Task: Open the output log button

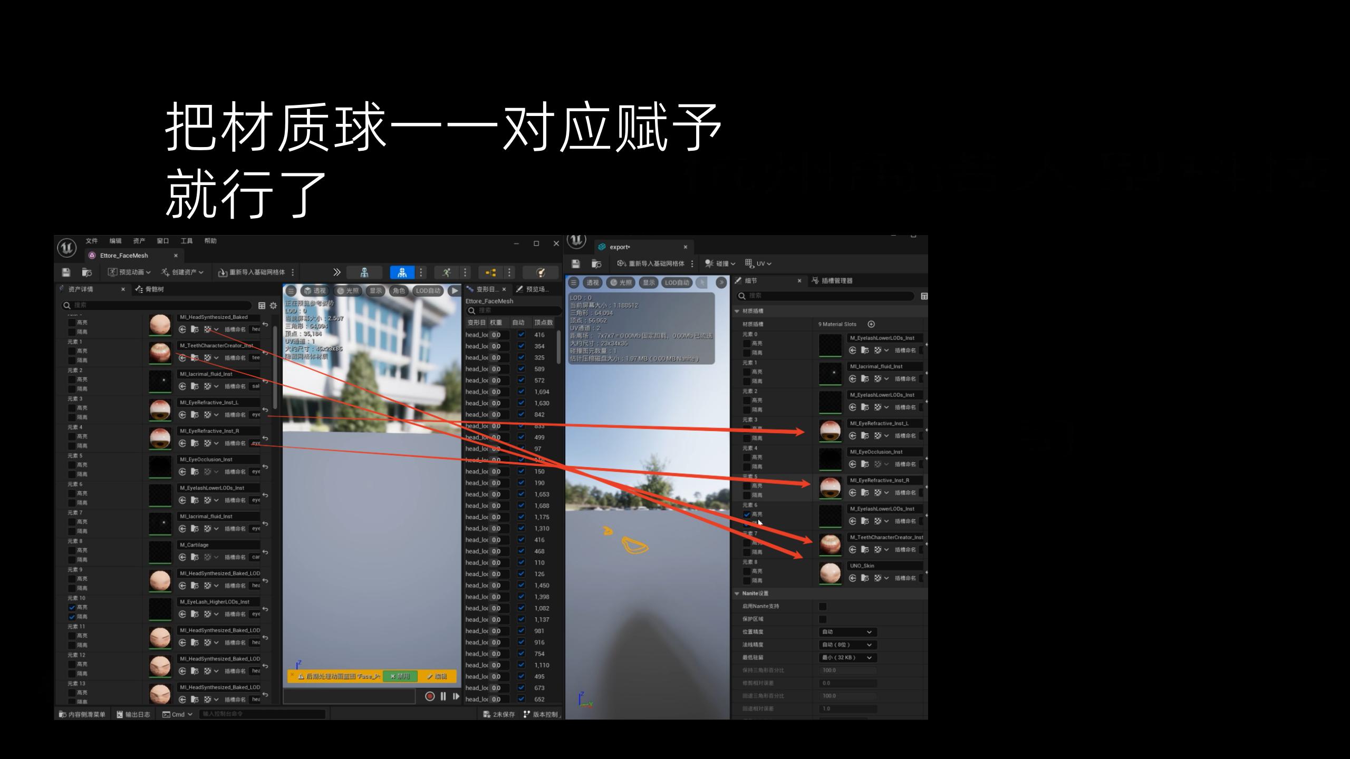Action: pos(133,715)
